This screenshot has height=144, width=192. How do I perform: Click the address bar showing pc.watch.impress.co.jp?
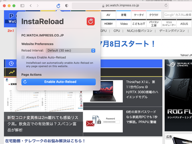click(x=120, y=6)
